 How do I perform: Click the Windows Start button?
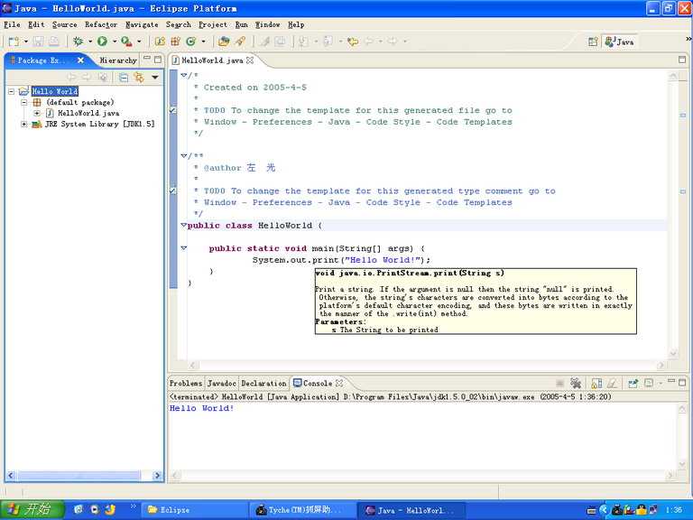pyautogui.click(x=32, y=510)
